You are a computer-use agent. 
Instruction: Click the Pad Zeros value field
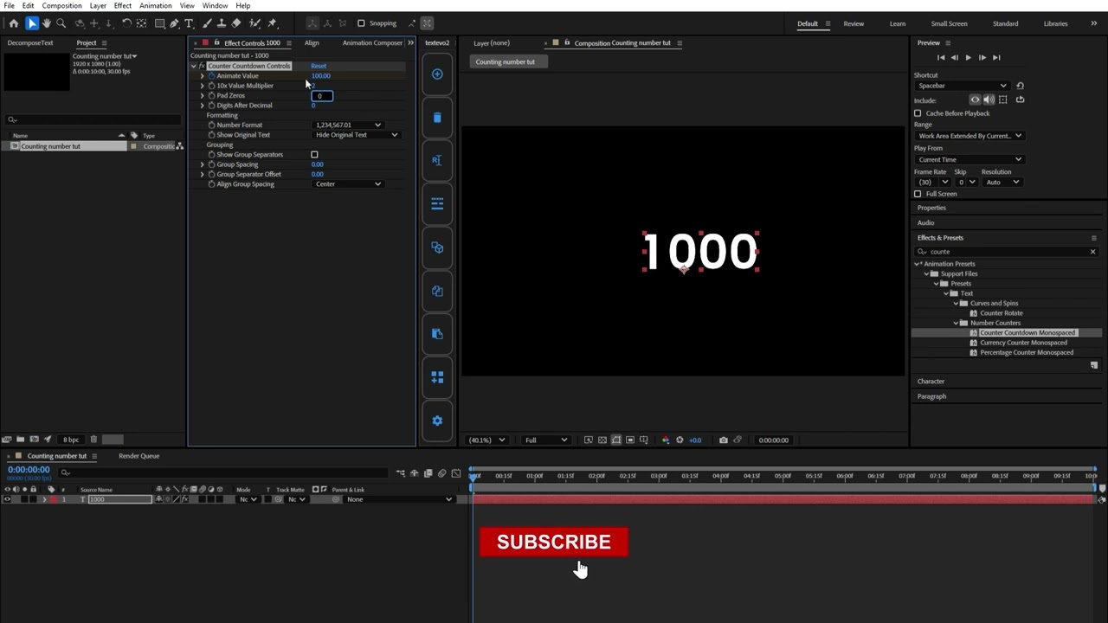322,96
